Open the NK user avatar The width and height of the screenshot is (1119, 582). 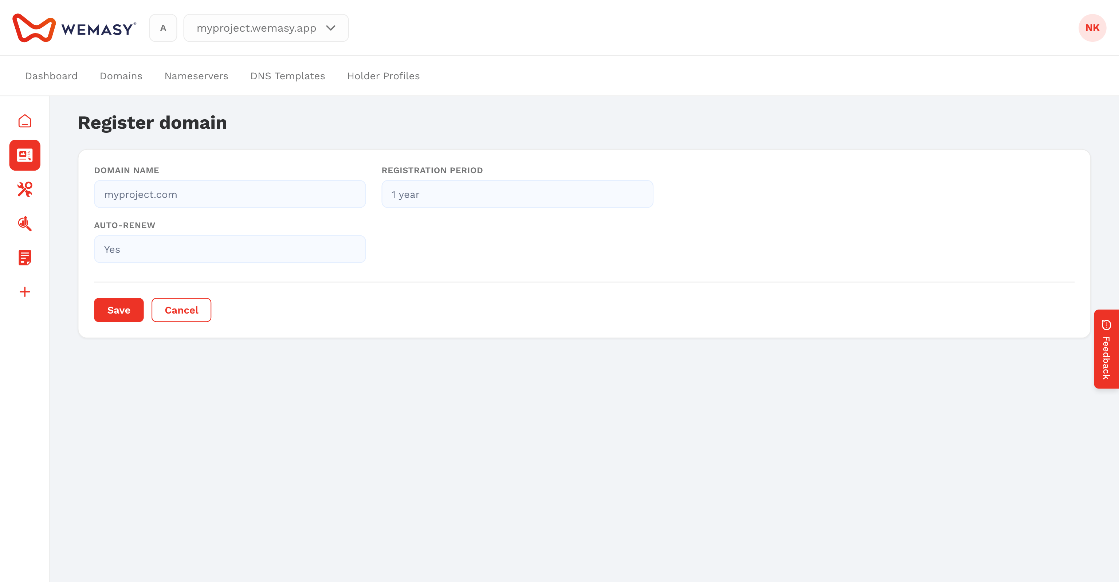[x=1092, y=28]
